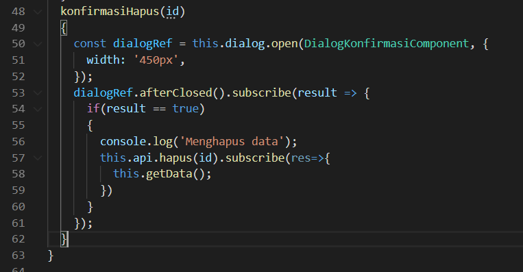Click line number 56 in gutter
523x272 pixels.
[x=19, y=142]
